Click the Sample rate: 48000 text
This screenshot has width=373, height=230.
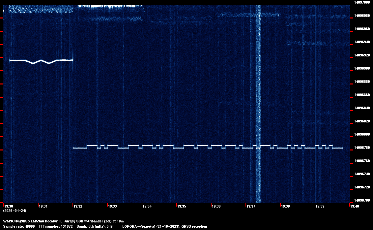pyautogui.click(x=19, y=226)
